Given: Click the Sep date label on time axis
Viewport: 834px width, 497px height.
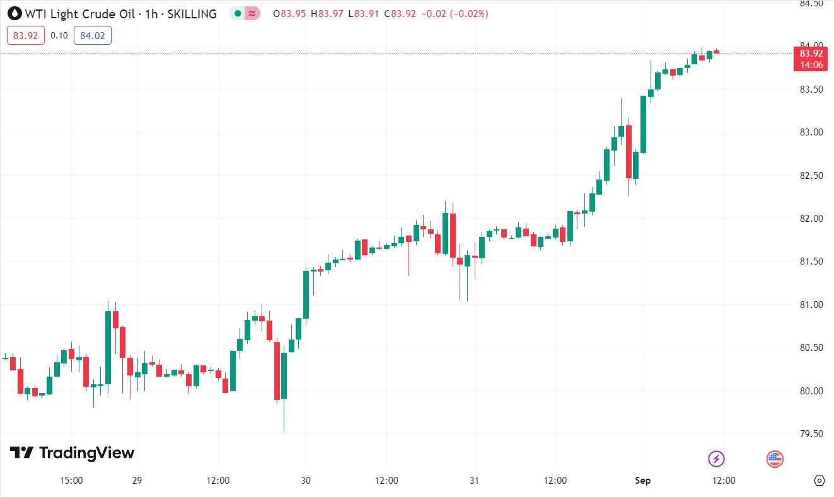Looking at the screenshot, I should [643, 481].
